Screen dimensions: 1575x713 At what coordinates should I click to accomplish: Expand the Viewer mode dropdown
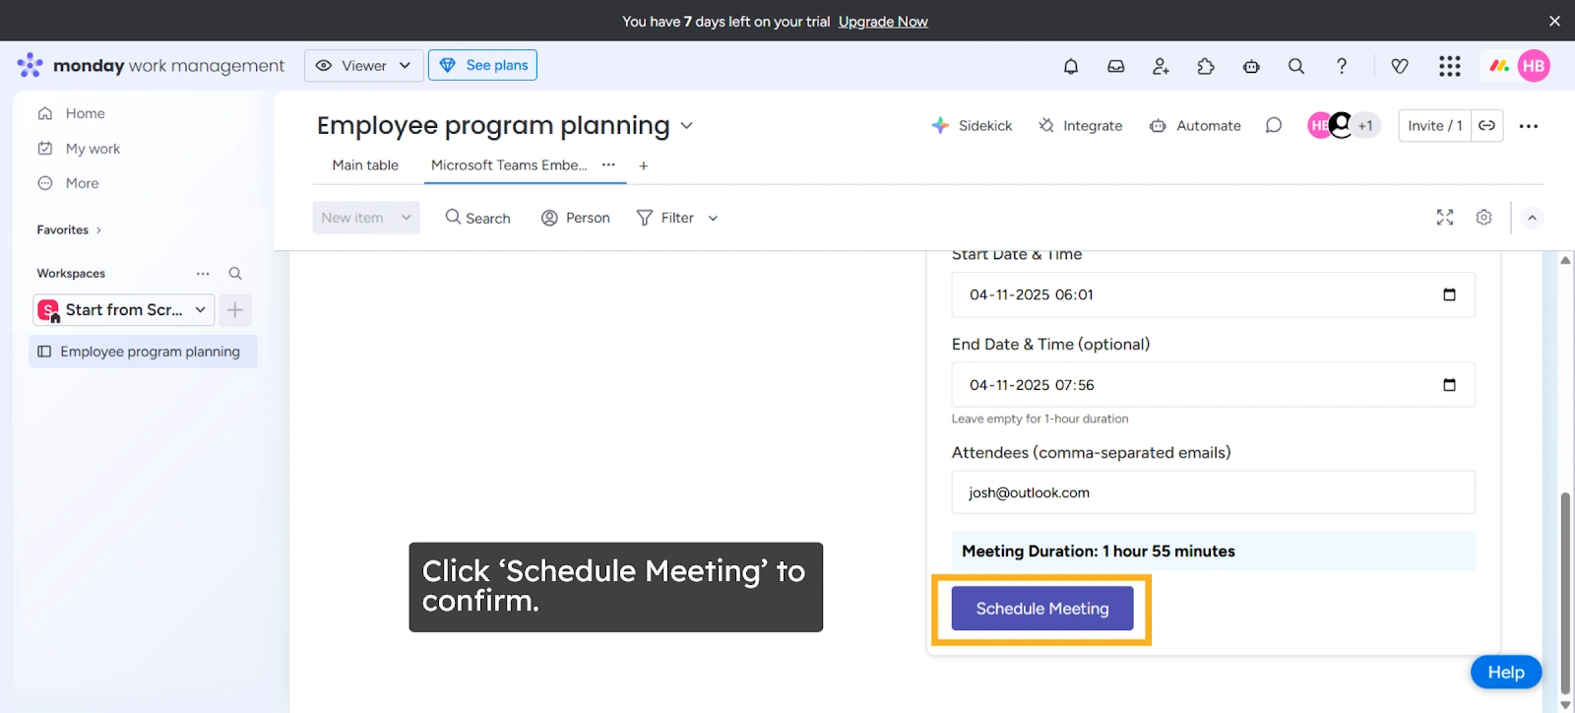tap(364, 66)
